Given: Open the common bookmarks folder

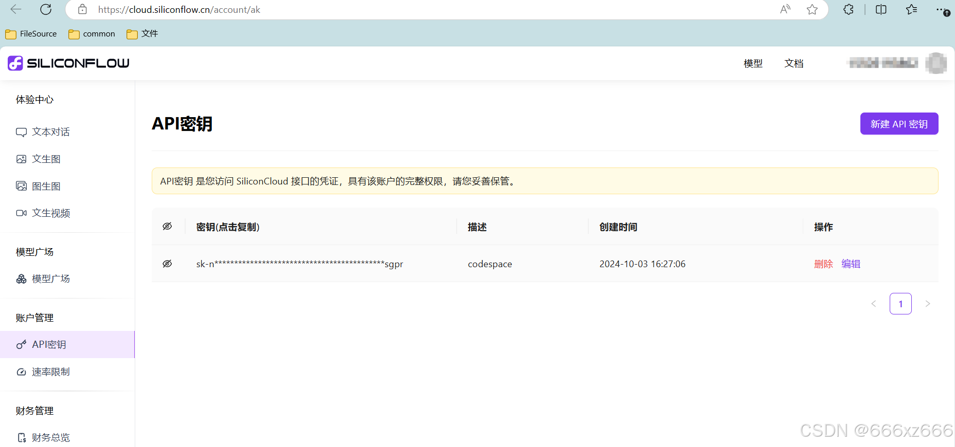Looking at the screenshot, I should tap(92, 34).
